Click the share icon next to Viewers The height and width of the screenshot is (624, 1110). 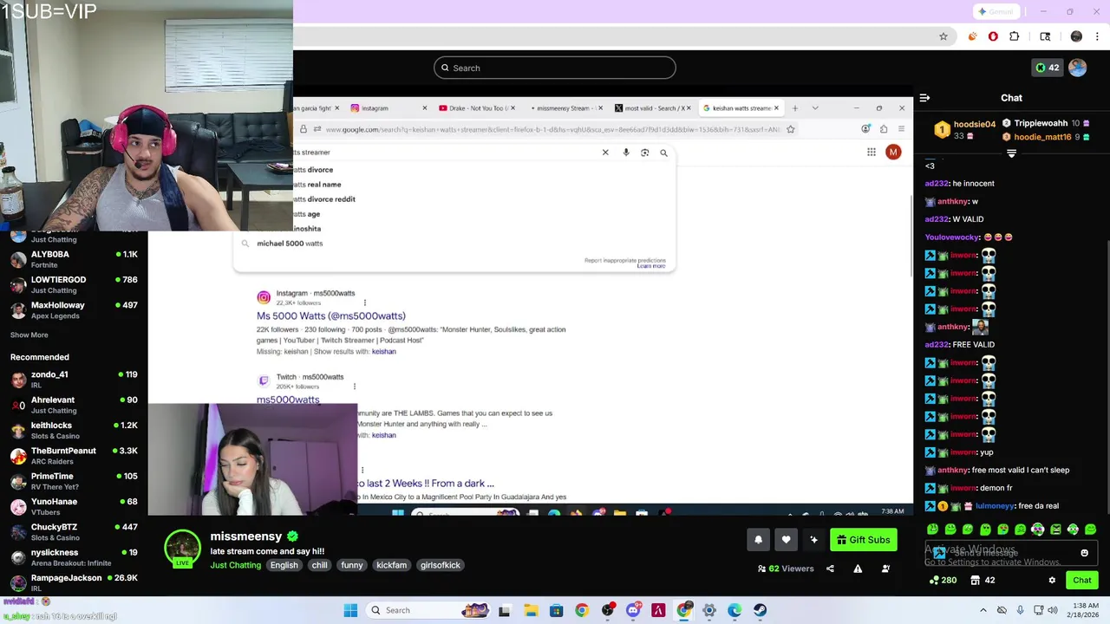click(830, 569)
